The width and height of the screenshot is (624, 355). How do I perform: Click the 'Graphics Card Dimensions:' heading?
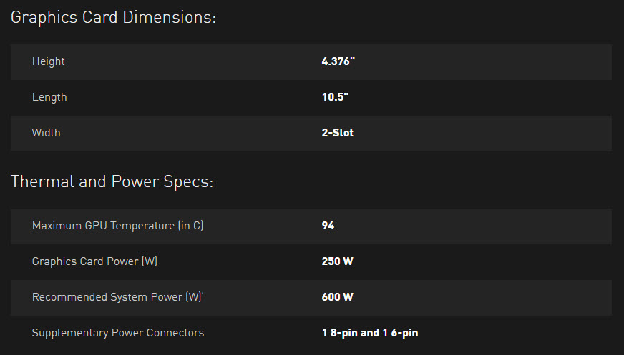pyautogui.click(x=113, y=18)
